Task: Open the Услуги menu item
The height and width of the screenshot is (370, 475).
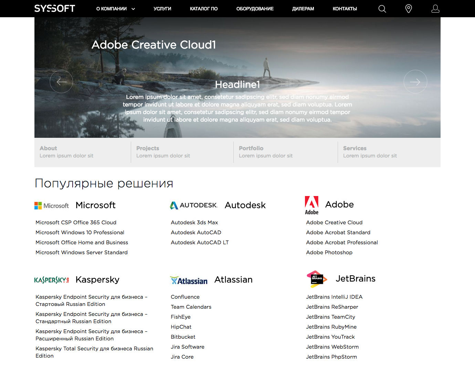Action: pos(162,9)
